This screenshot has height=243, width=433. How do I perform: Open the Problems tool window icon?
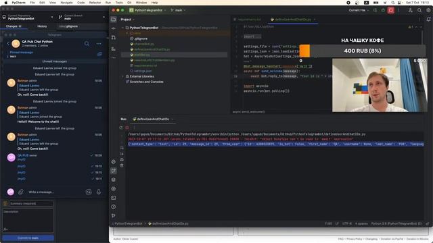coord(114,207)
